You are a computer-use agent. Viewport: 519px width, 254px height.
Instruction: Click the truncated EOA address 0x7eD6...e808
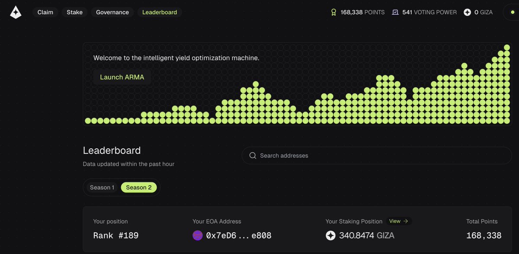point(239,235)
